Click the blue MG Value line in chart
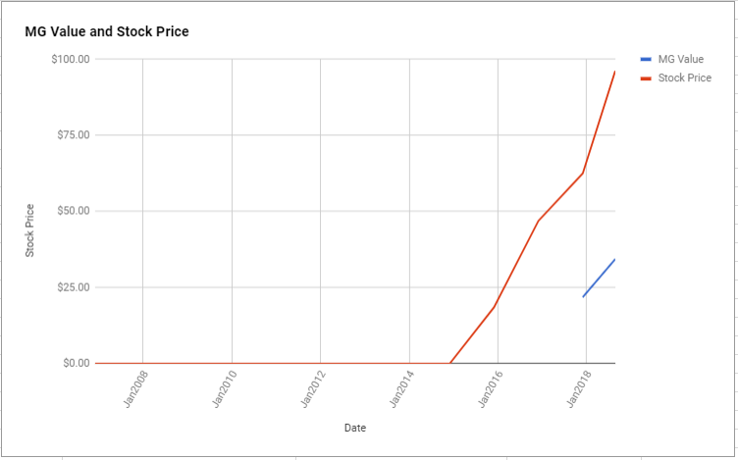The height and width of the screenshot is (460, 738). click(600, 278)
